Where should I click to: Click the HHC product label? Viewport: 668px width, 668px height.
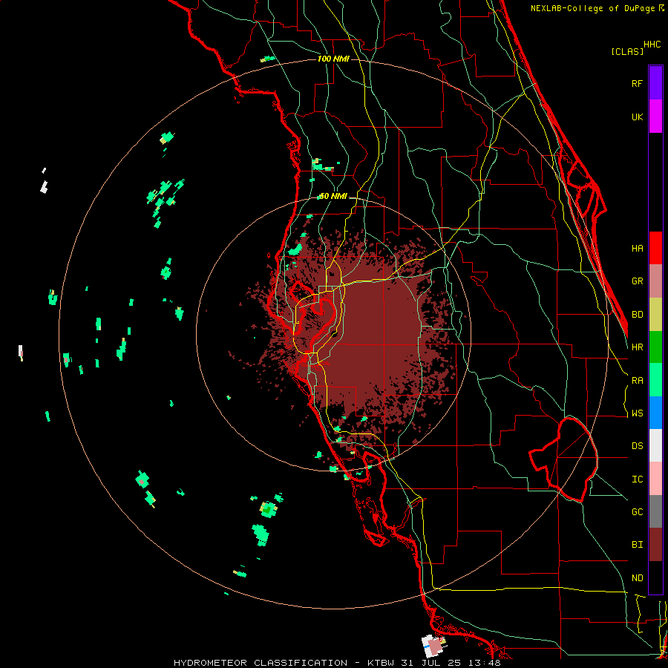coord(652,45)
